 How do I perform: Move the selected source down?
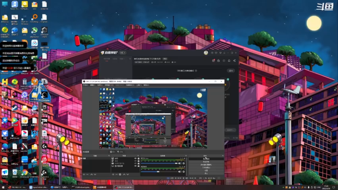point(128,174)
